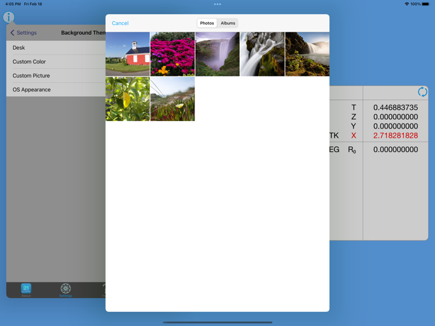Screen dimensions: 435x326
Task: Open the About tab icon in the settings bar
Action: click(x=26, y=290)
